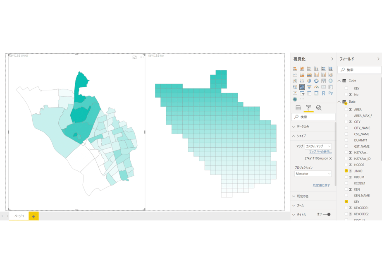Check the CITY_NAME field checkbox
This screenshot has height=273, width=382.
pyautogui.click(x=346, y=128)
